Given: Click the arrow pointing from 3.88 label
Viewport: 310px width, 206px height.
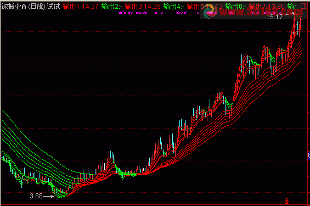Looking at the screenshot, I should [48, 196].
